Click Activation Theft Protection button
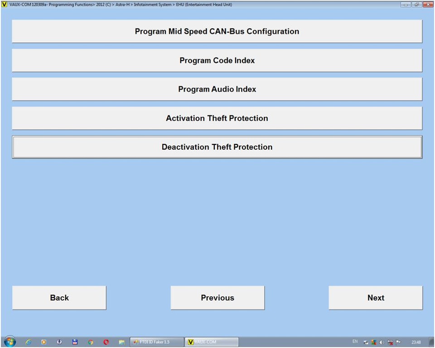This screenshot has height=348, width=435. click(217, 118)
